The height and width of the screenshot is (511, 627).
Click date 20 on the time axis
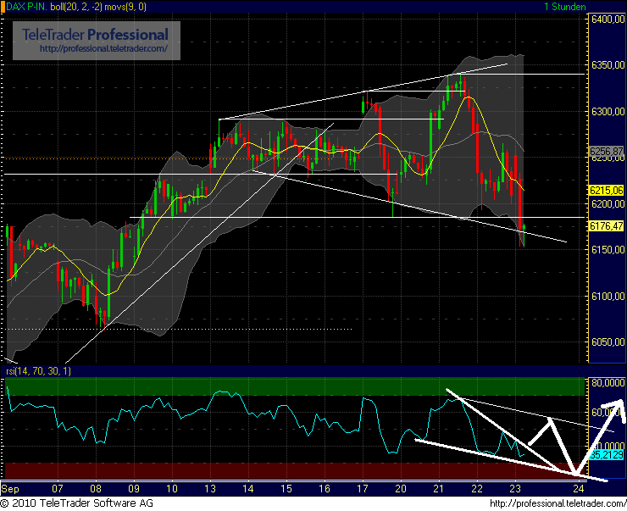click(x=401, y=489)
